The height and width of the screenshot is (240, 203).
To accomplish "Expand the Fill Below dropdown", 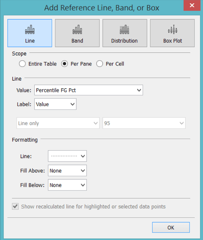I will tap(67, 185).
